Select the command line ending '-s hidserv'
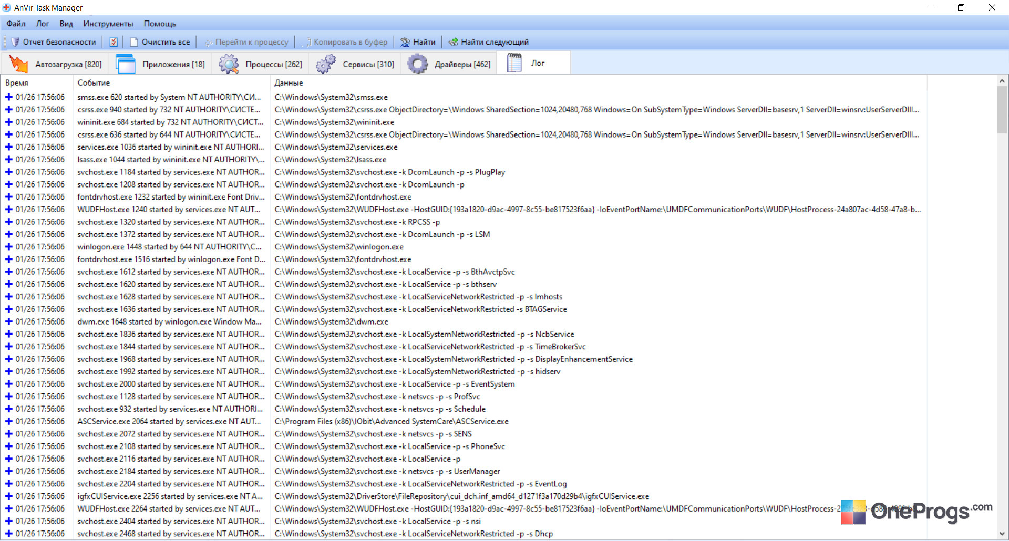Screen dimensions: 1009x541 [417, 372]
